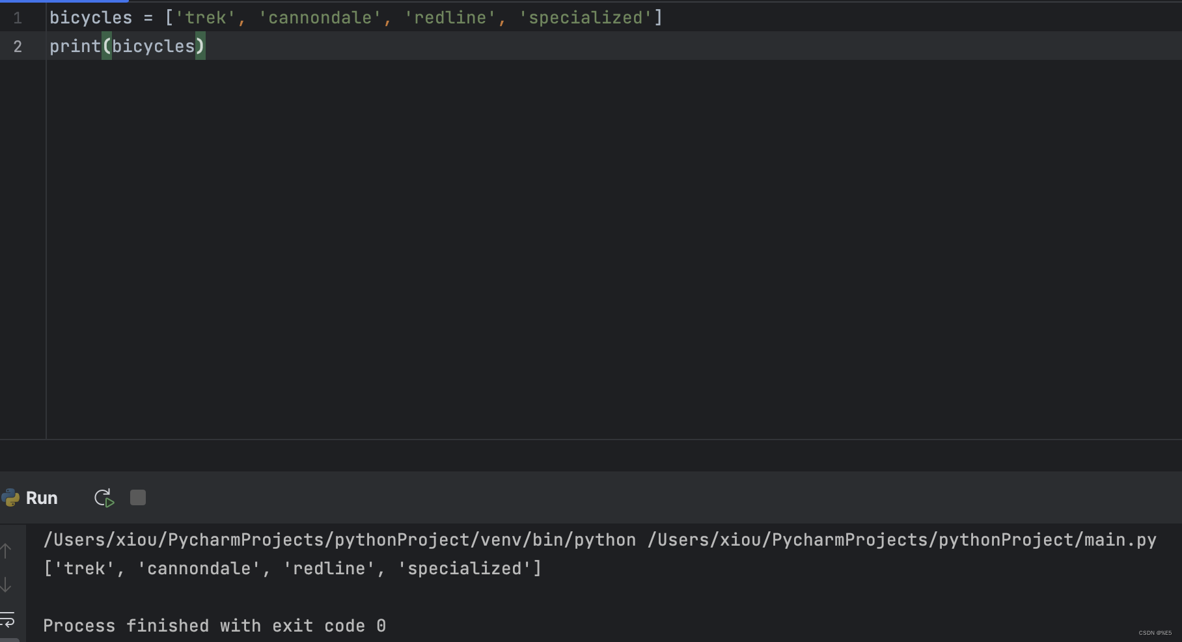1182x642 pixels.
Task: Click the venv/bin/python path in console
Action: (x=340, y=540)
